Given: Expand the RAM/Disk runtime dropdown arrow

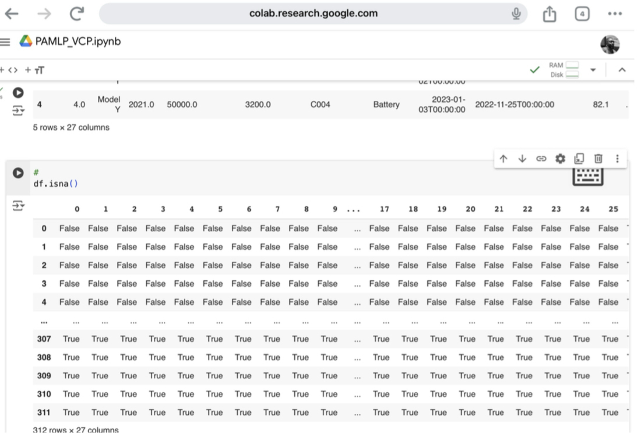Looking at the screenshot, I should [593, 70].
